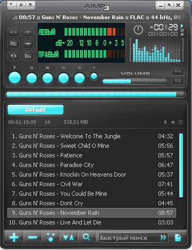Minimize the AIMP window

[x=161, y=5]
